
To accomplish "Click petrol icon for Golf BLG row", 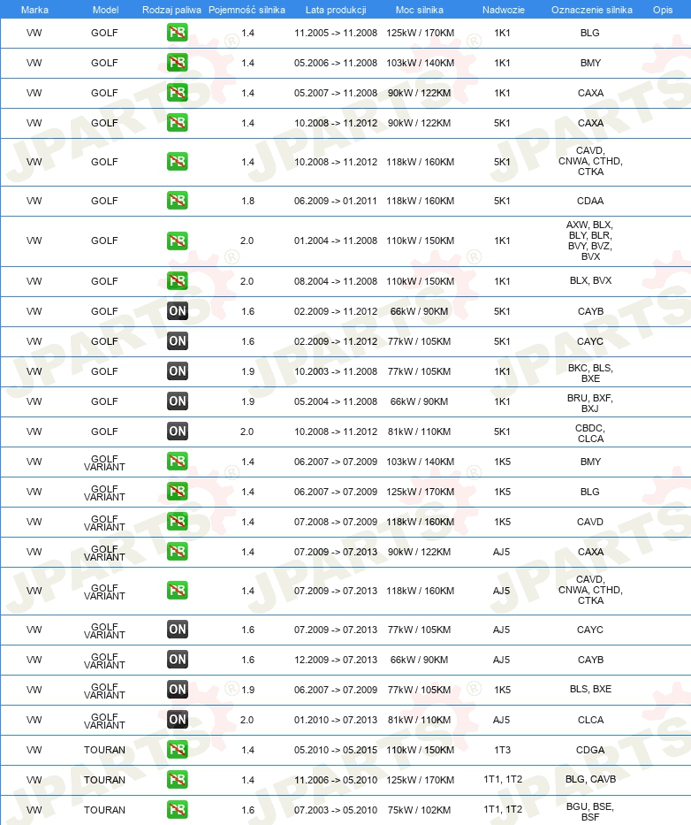I will click(178, 33).
